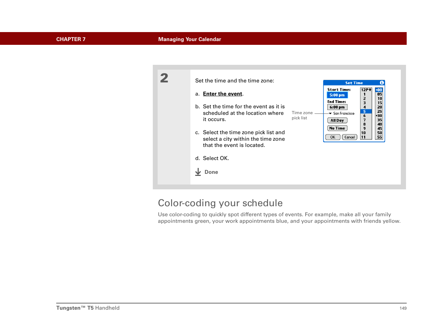
Task: Choose minute 25 in minute column
Action: 379,111
